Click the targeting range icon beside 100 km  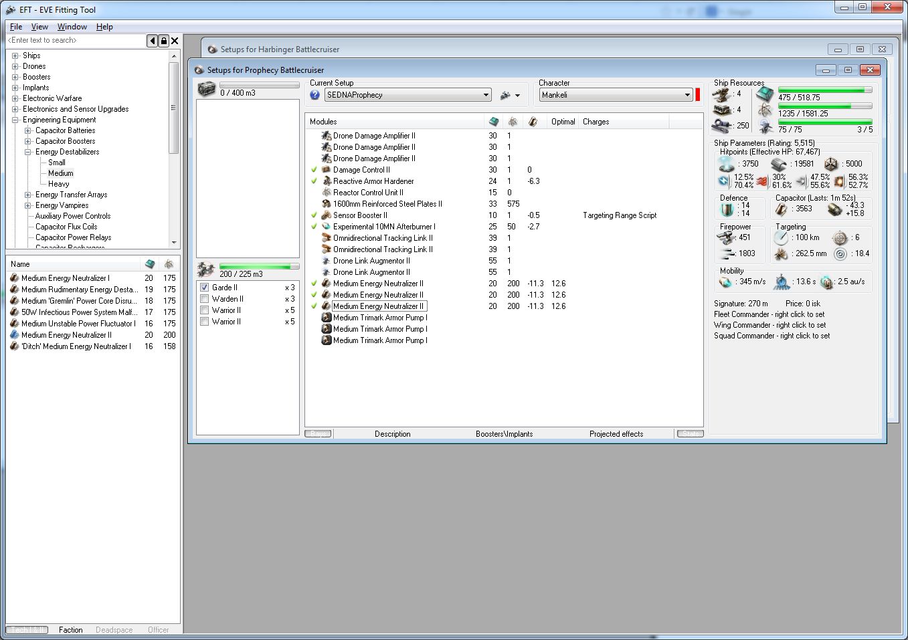click(x=782, y=238)
